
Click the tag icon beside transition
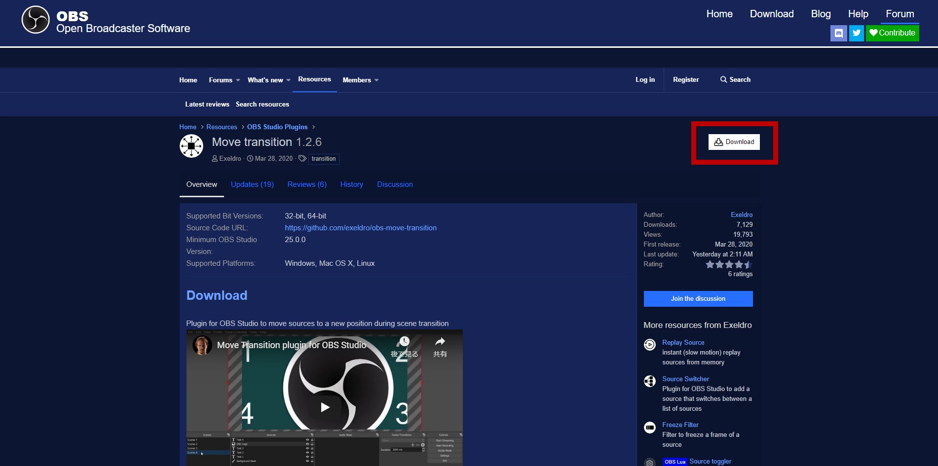click(302, 158)
